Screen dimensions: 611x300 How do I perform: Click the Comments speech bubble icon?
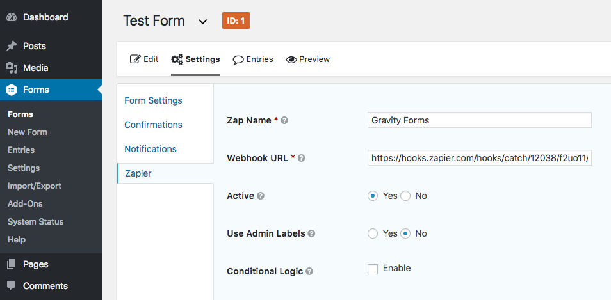point(12,285)
